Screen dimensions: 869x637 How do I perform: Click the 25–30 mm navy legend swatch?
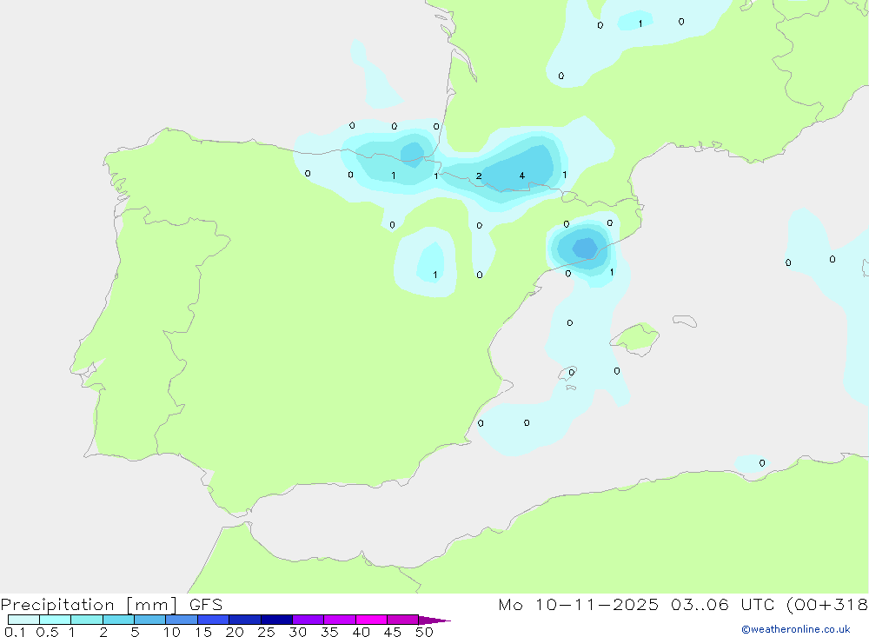[x=276, y=620]
